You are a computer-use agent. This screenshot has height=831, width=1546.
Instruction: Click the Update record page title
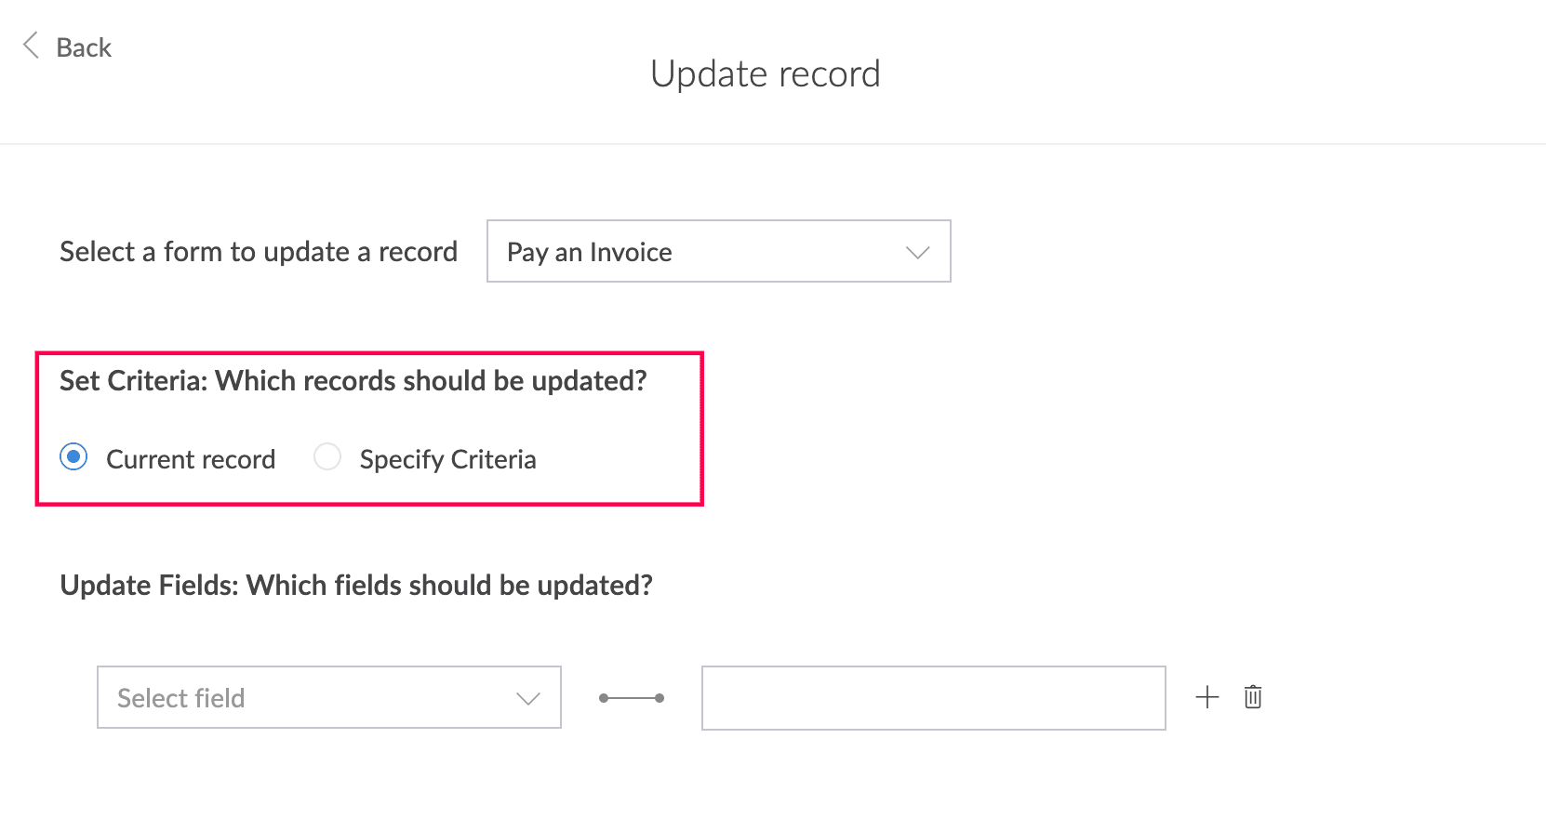coord(766,74)
